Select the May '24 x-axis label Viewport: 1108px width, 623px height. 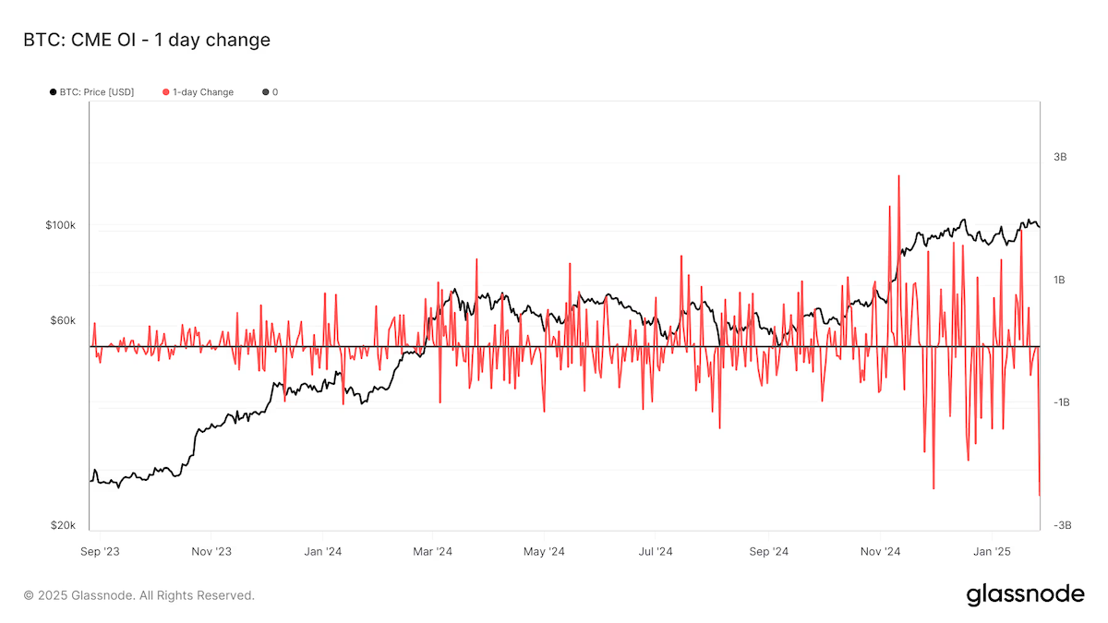(x=544, y=552)
